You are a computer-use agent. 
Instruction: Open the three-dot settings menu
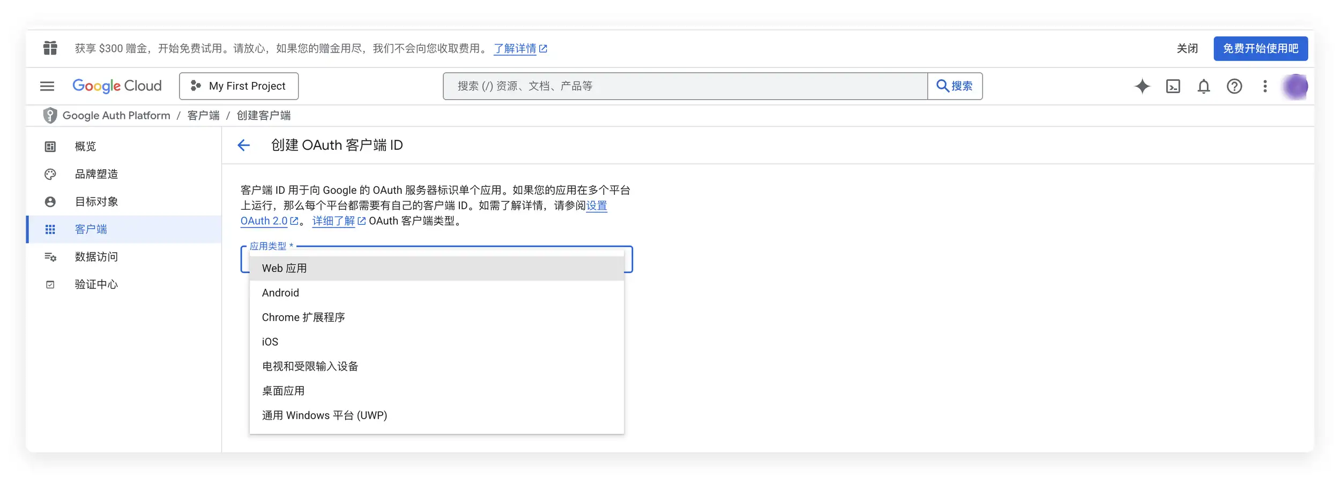[1265, 86]
